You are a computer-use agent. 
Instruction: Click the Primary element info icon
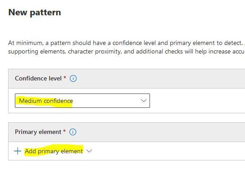tap(73, 132)
